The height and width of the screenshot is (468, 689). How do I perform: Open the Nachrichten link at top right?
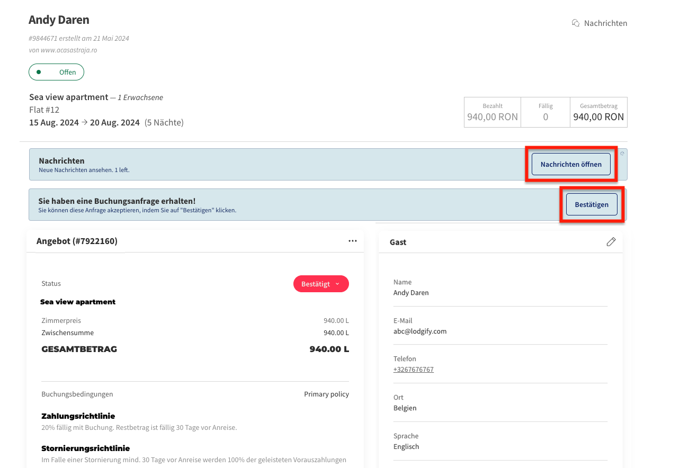tap(605, 23)
